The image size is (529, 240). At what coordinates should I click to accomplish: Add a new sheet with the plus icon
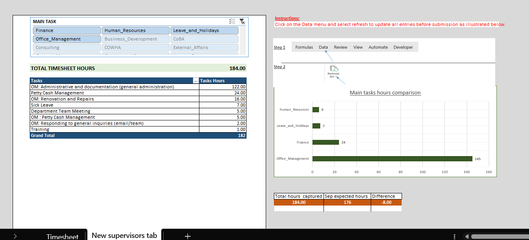point(188,236)
